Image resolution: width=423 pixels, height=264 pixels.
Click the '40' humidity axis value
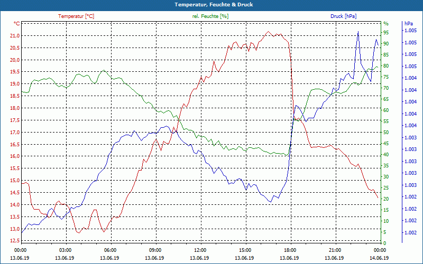(x=386, y=155)
